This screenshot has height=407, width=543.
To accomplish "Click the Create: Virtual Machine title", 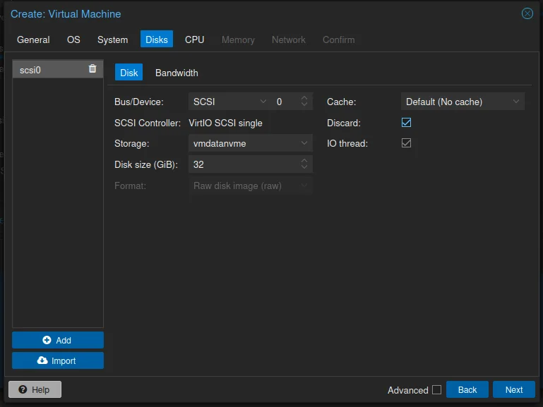I will (x=66, y=14).
